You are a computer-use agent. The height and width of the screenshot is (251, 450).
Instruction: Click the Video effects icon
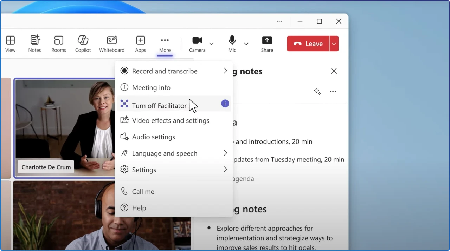coord(124,120)
